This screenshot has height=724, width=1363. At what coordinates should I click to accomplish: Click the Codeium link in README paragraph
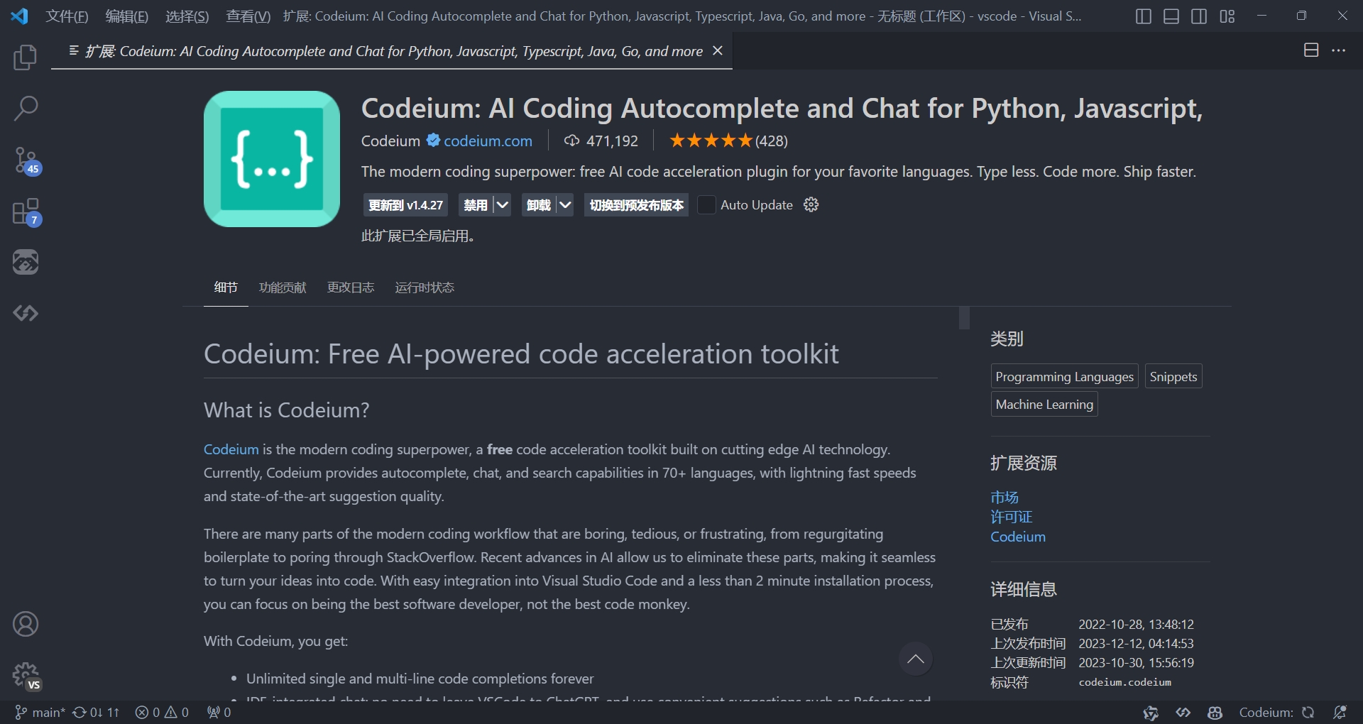point(231,449)
